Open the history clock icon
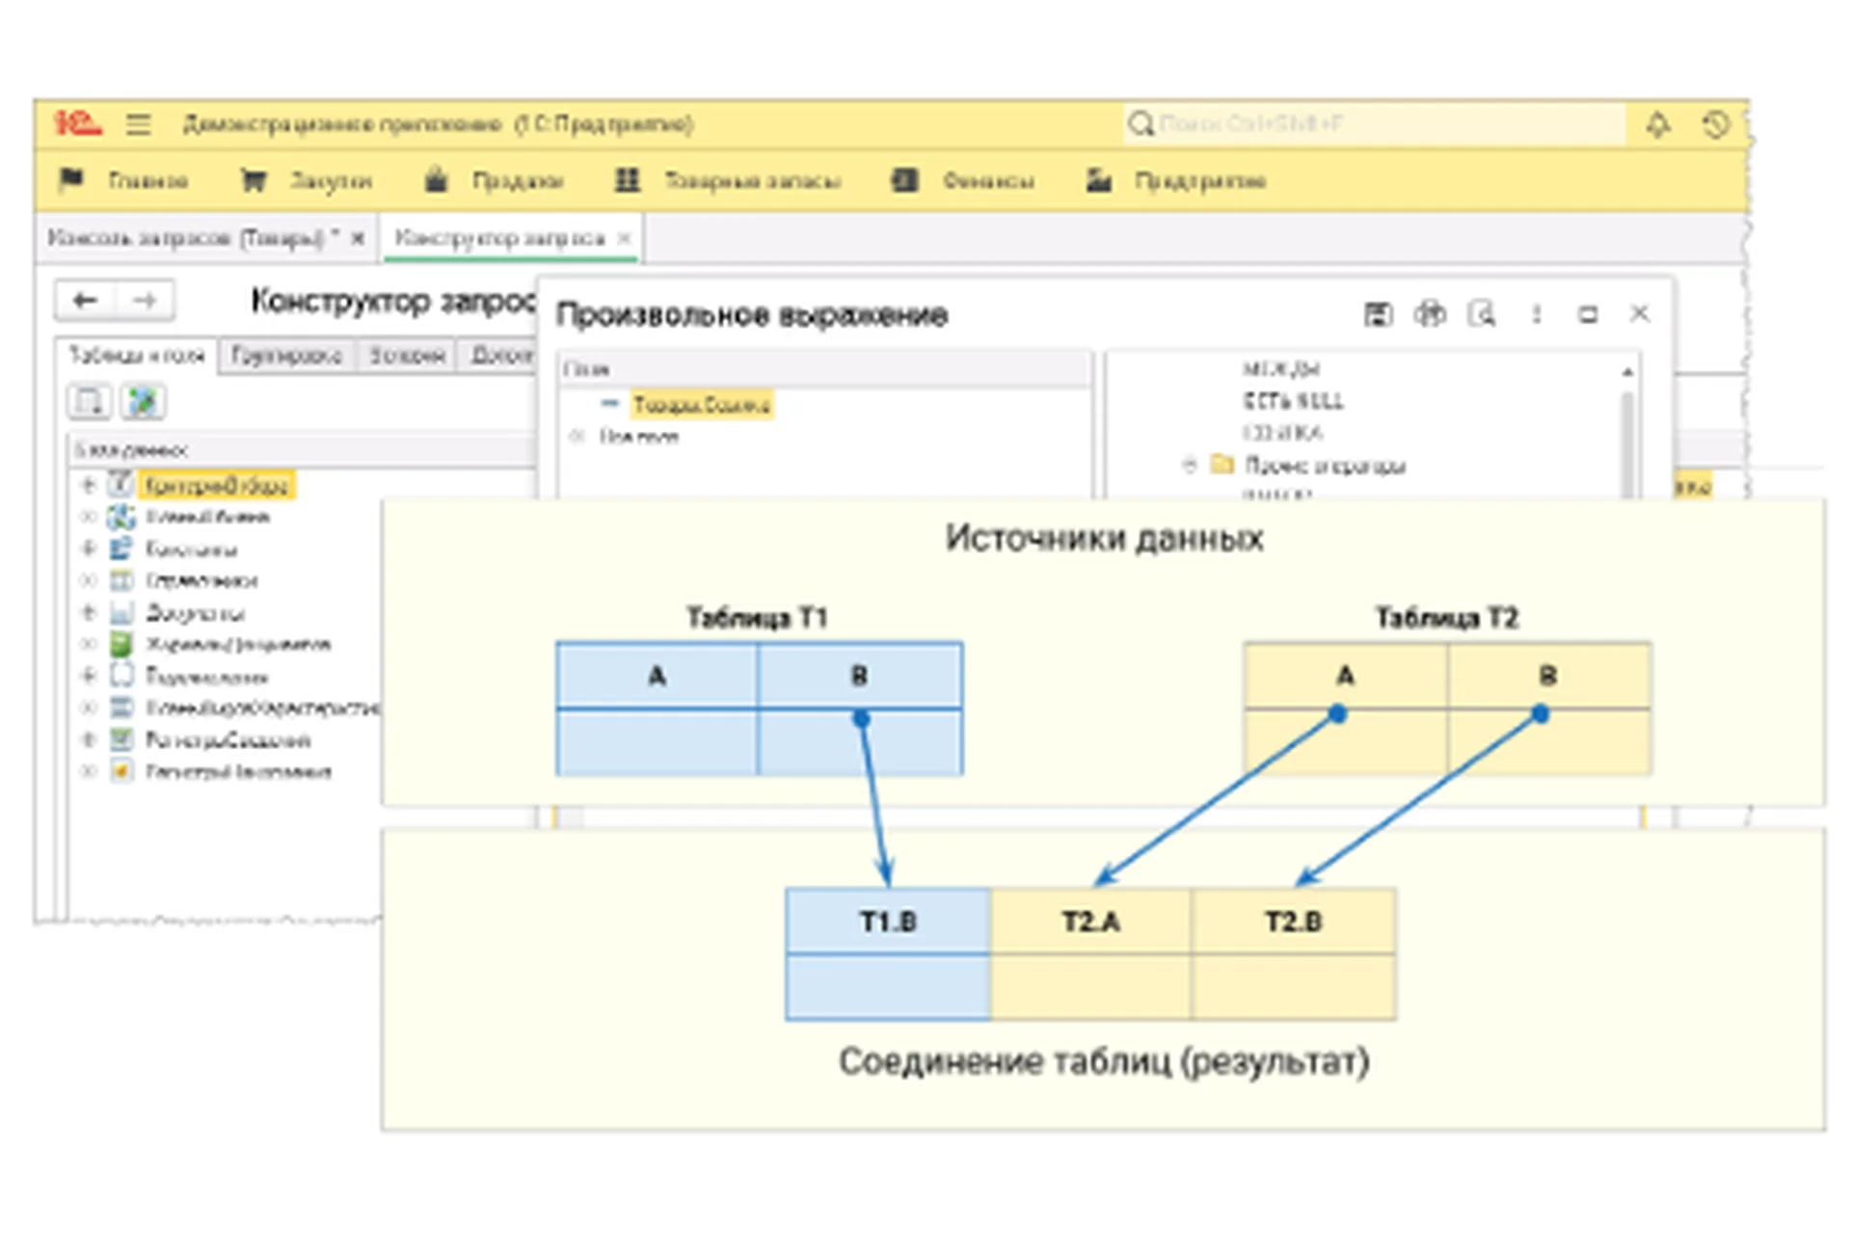Image resolution: width=1851 pixels, height=1234 pixels. point(1715,124)
